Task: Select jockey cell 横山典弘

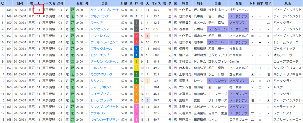Action: [200, 94]
